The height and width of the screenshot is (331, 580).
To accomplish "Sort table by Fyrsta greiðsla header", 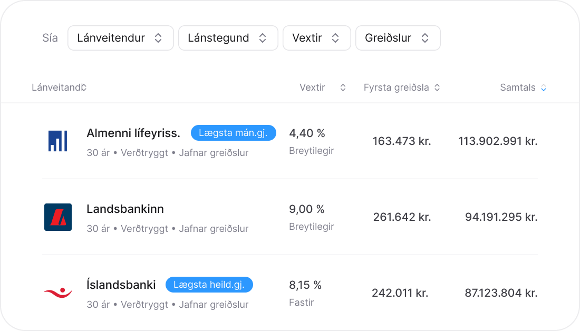I will pyautogui.click(x=396, y=88).
